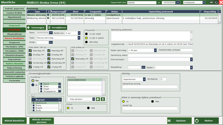Check the Hond checkbox in Huisdieren list

click(41, 84)
